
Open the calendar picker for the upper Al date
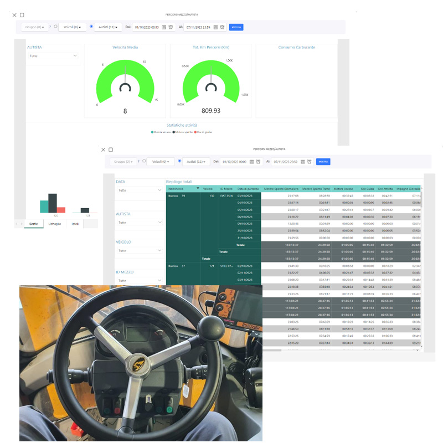[x=215, y=27]
